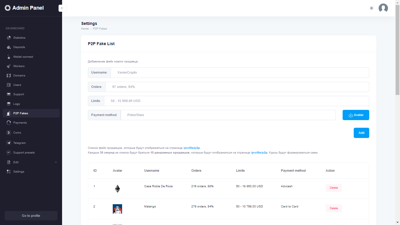Open the Telegram paper plane icon
Screen dimensions: 400x225
(9, 143)
